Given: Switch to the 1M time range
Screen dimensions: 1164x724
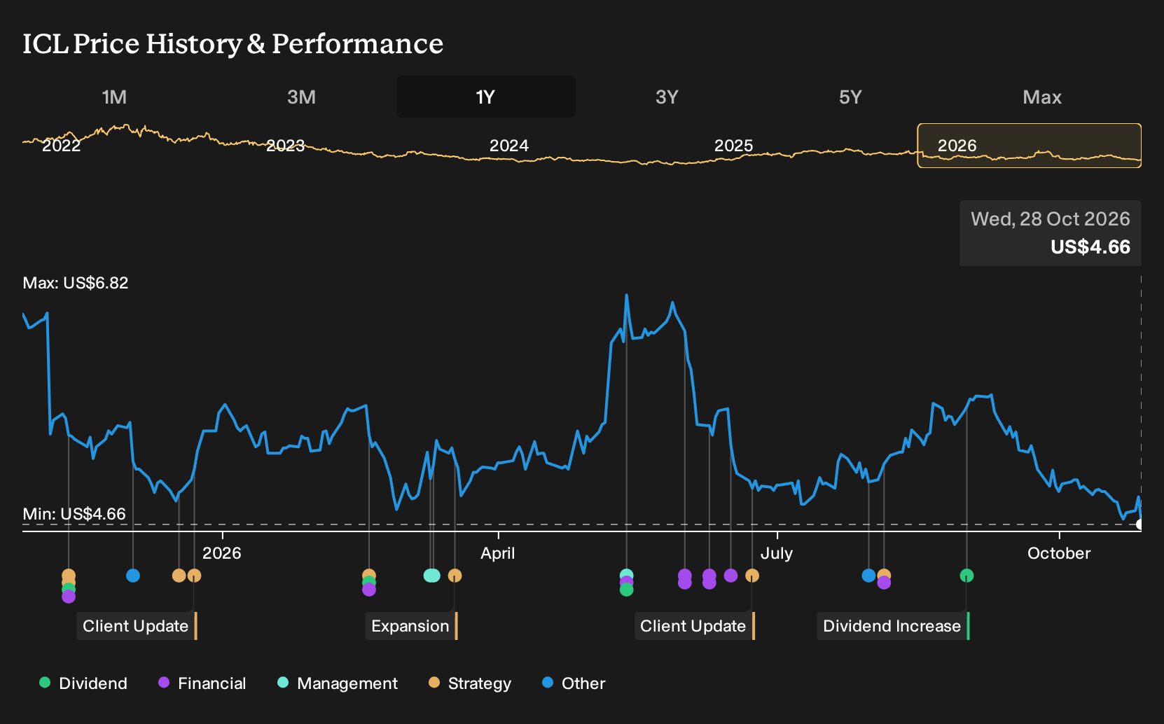Looking at the screenshot, I should [x=114, y=97].
